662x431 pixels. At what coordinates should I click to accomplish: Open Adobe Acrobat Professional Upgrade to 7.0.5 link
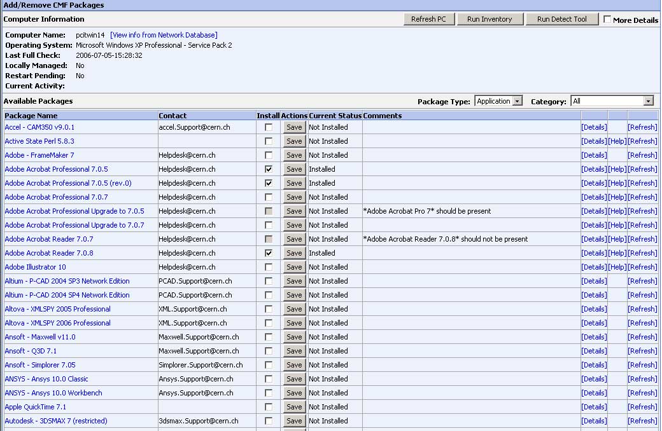click(74, 211)
